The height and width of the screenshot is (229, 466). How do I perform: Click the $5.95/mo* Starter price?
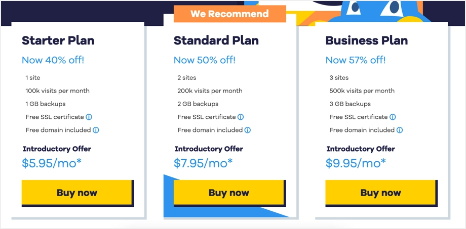52,163
